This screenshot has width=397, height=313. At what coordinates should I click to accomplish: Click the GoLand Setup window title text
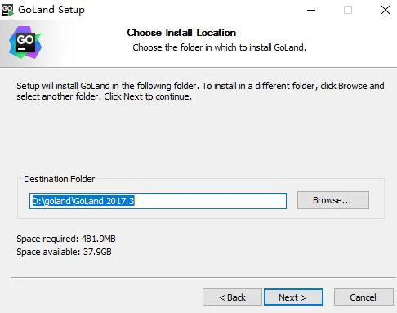point(51,10)
